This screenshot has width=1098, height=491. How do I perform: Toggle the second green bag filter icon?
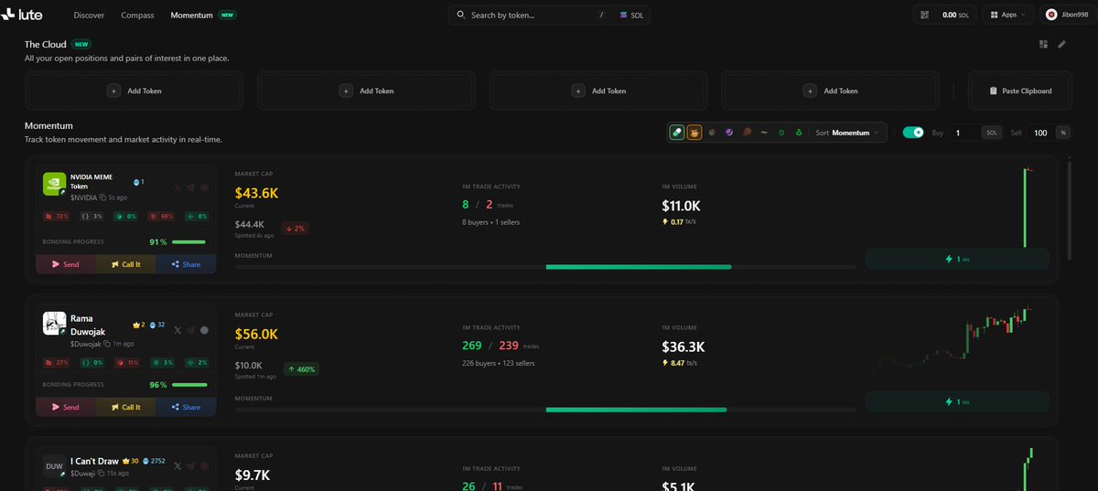click(x=798, y=133)
